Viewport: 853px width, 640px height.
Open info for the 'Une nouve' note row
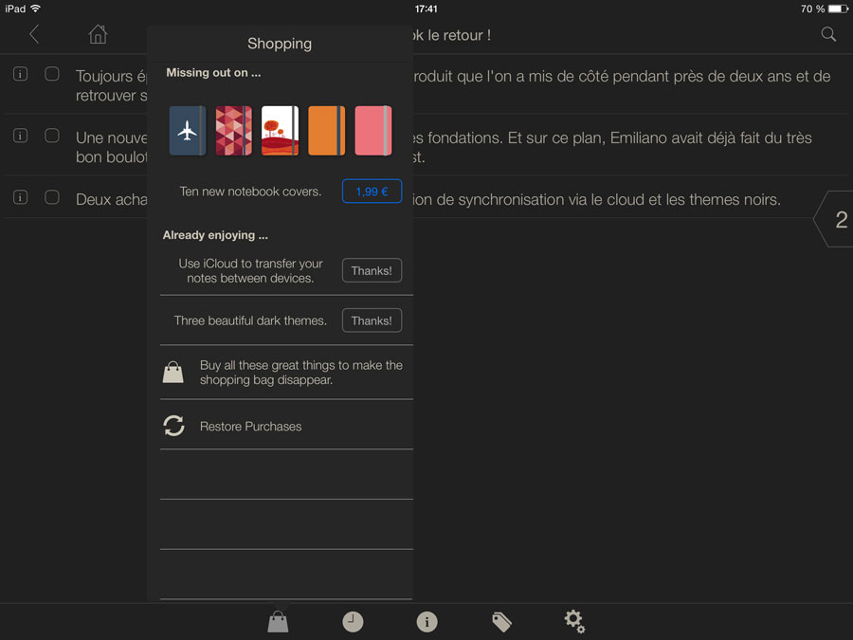click(x=20, y=135)
